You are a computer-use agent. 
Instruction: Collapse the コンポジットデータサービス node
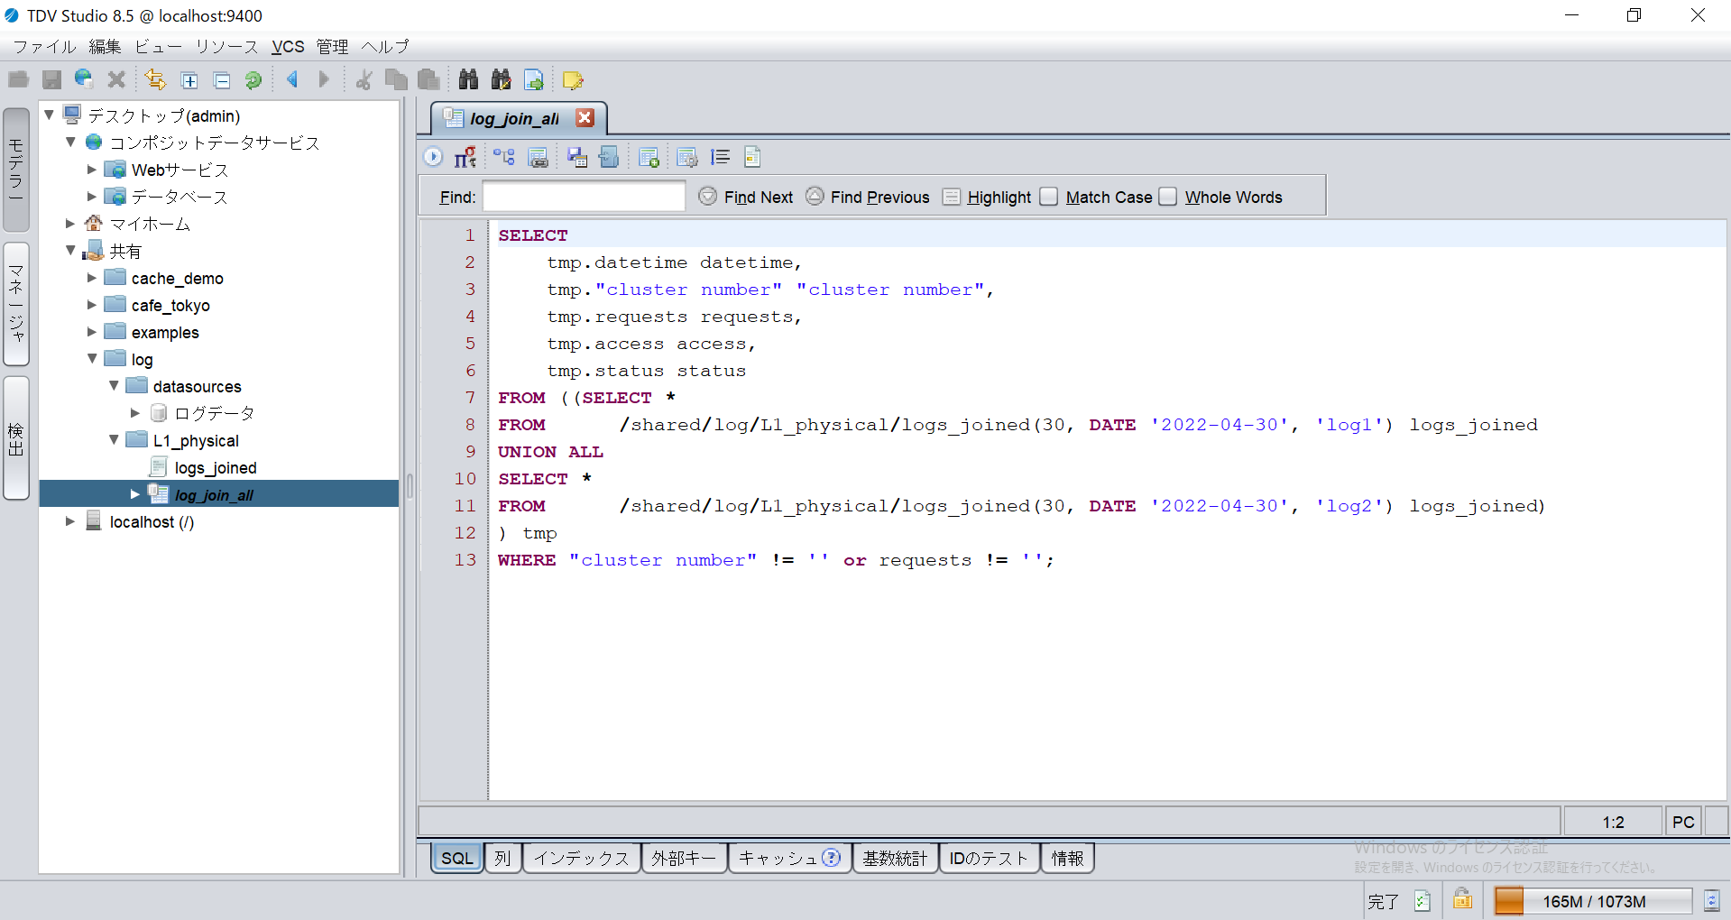point(70,142)
